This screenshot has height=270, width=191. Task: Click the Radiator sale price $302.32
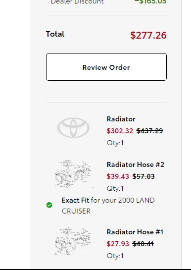click(120, 131)
